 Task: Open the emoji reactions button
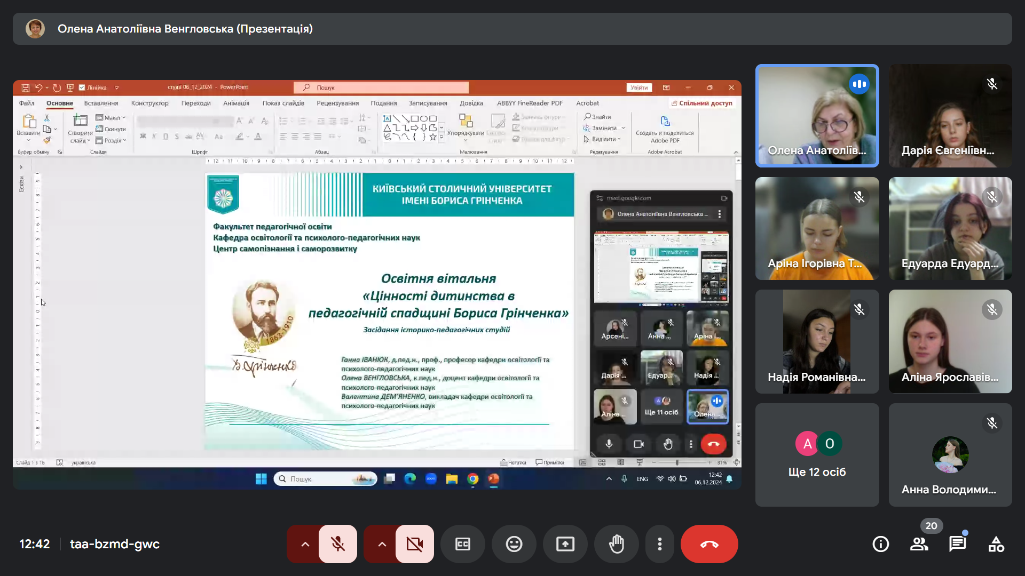(514, 544)
